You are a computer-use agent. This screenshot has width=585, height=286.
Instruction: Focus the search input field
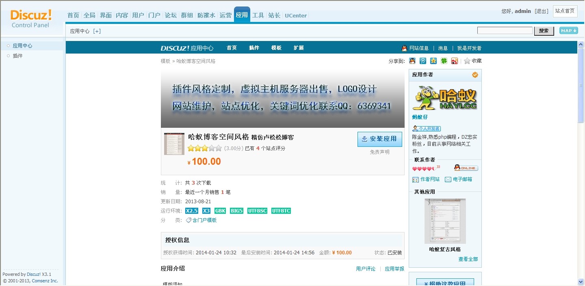click(x=505, y=30)
